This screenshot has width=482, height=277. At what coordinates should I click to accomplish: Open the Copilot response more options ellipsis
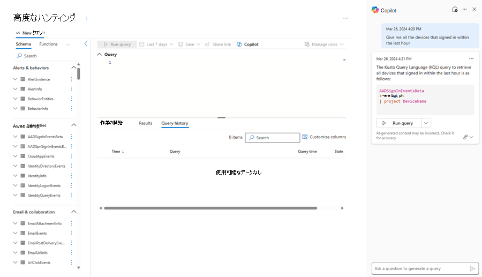pyautogui.click(x=471, y=59)
